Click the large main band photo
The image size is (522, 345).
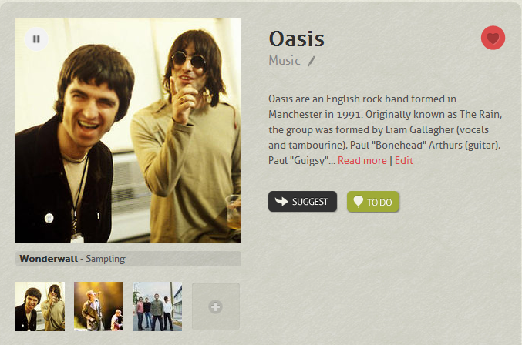(x=128, y=130)
